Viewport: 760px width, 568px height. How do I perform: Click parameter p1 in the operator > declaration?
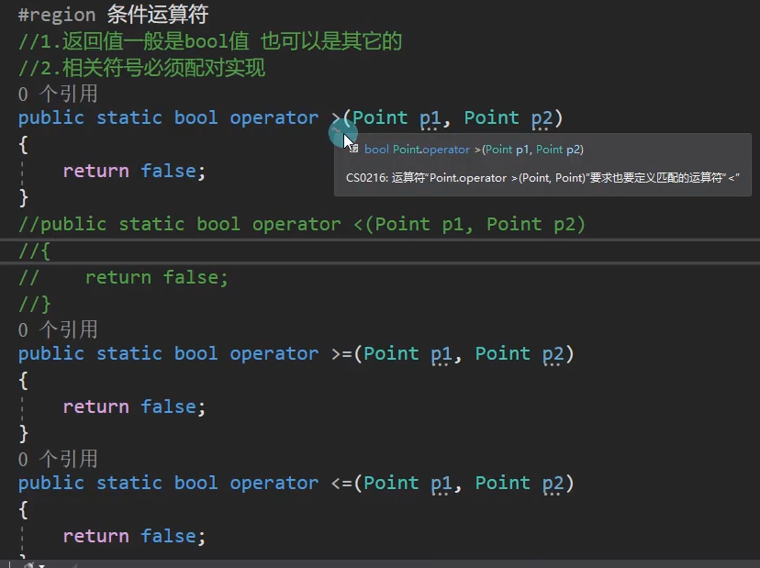(x=430, y=117)
